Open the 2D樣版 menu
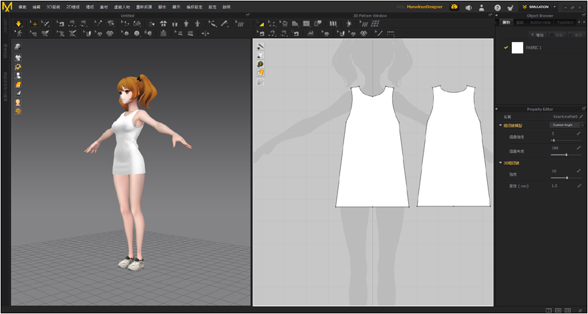Screen dimensions: 588x314 (71, 7)
